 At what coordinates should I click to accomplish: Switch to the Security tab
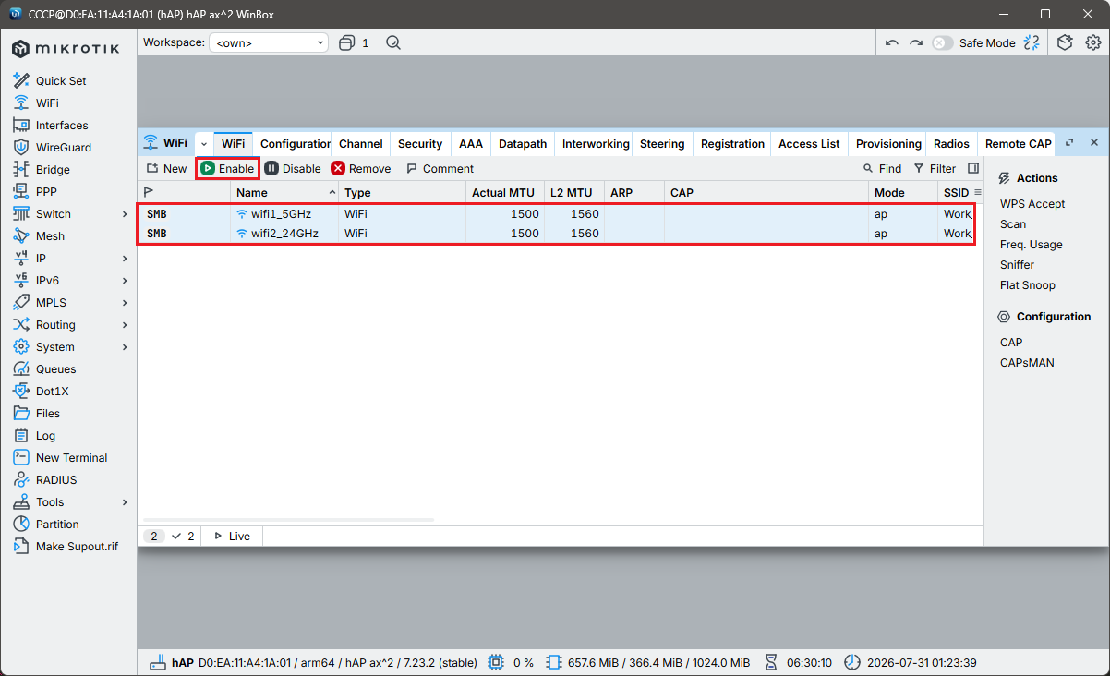tap(420, 143)
